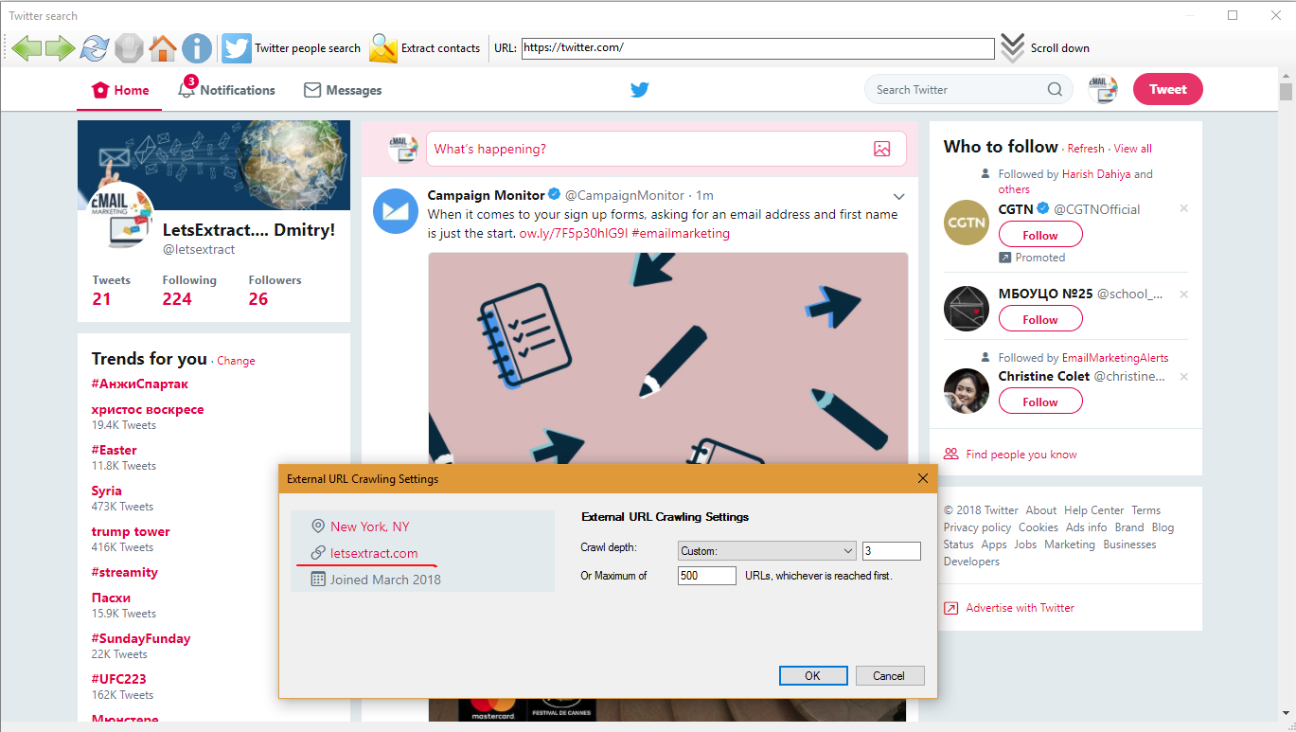Click the Scroll down chevron icon
The height and width of the screenshot is (732, 1296).
1013,48
